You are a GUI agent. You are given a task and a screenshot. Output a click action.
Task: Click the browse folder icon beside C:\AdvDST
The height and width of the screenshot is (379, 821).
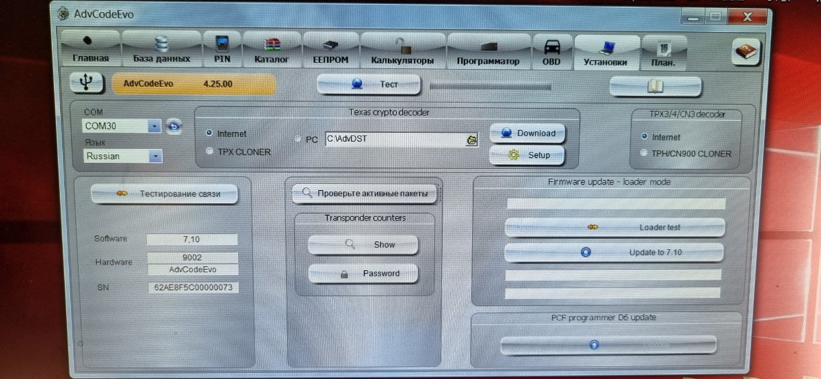pos(471,139)
